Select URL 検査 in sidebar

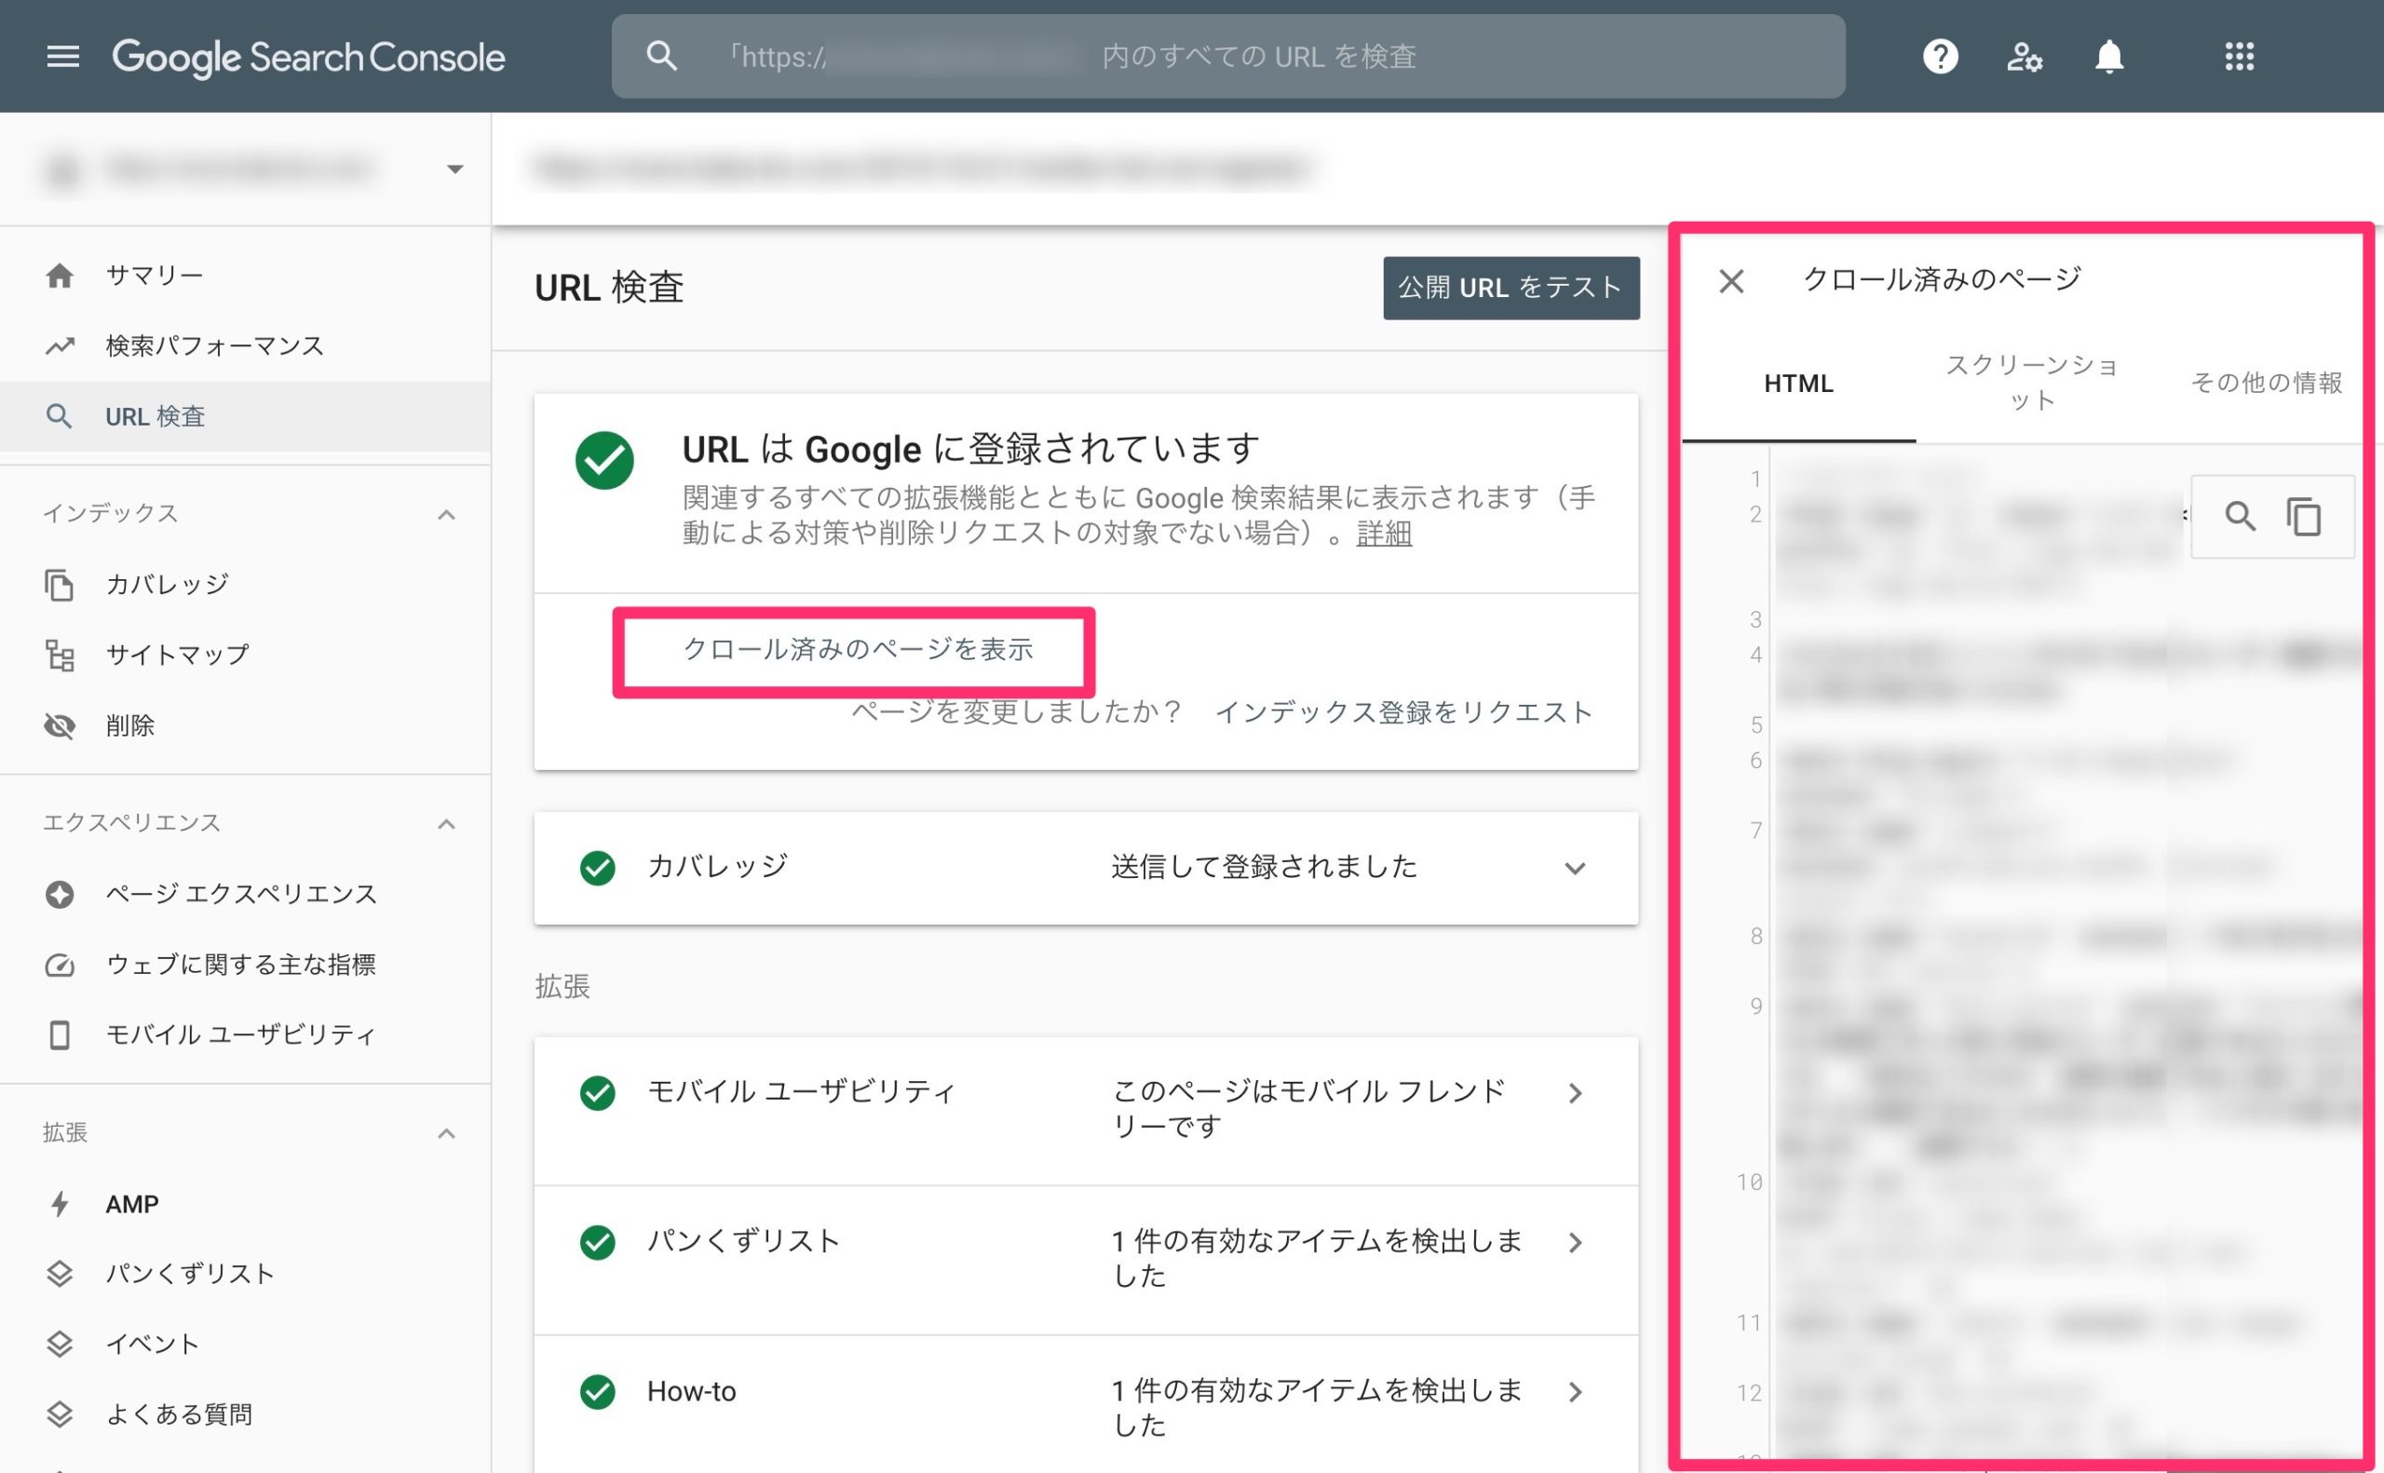[x=246, y=417]
